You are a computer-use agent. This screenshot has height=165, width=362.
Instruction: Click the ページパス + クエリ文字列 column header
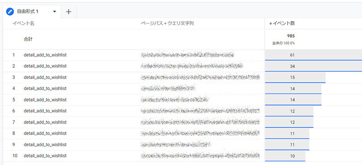[x=167, y=23]
